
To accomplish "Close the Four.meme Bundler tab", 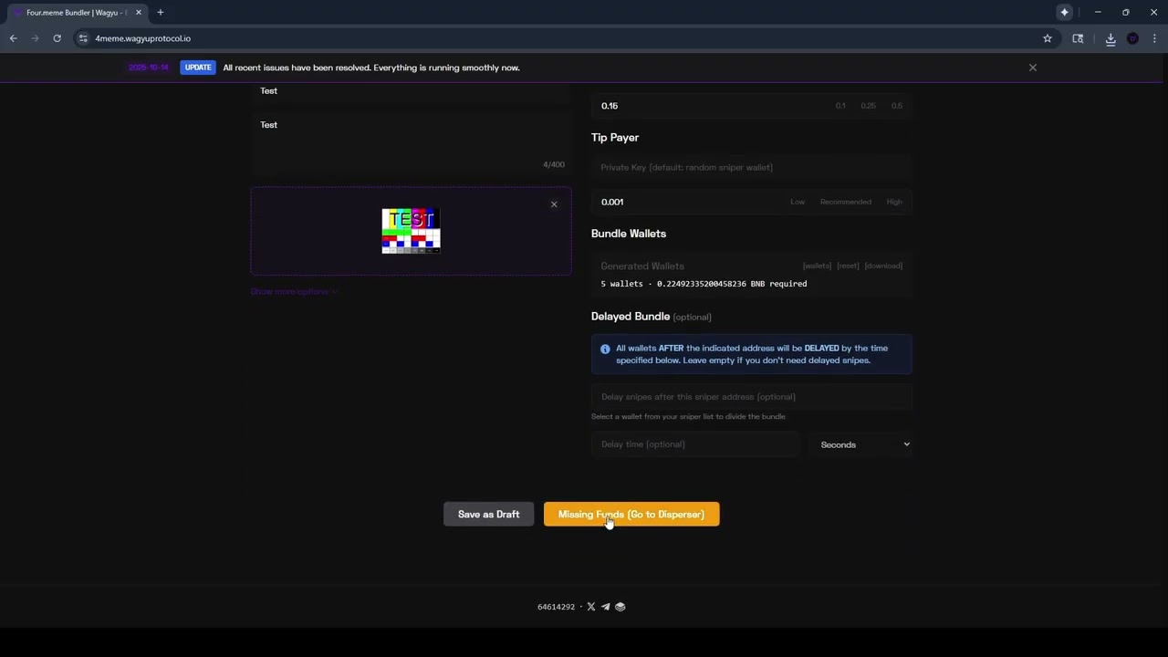I will tap(139, 12).
